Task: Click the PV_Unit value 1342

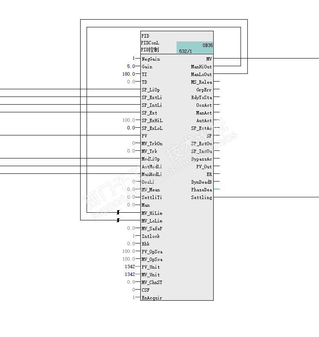Action: (x=130, y=267)
